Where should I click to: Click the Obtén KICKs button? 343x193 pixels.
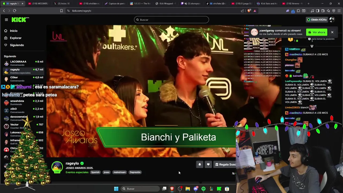(x=317, y=20)
